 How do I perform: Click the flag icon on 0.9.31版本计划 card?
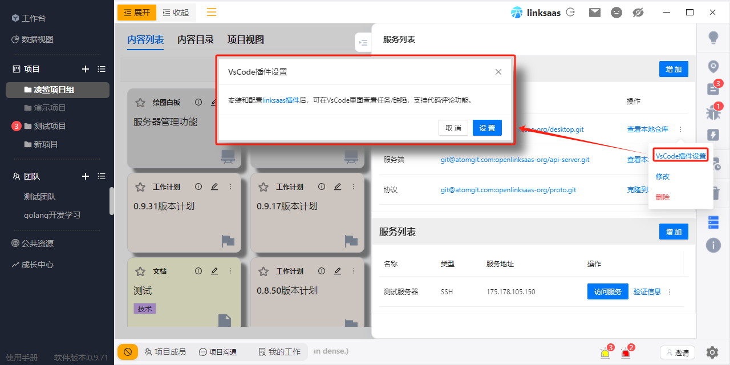228,241
